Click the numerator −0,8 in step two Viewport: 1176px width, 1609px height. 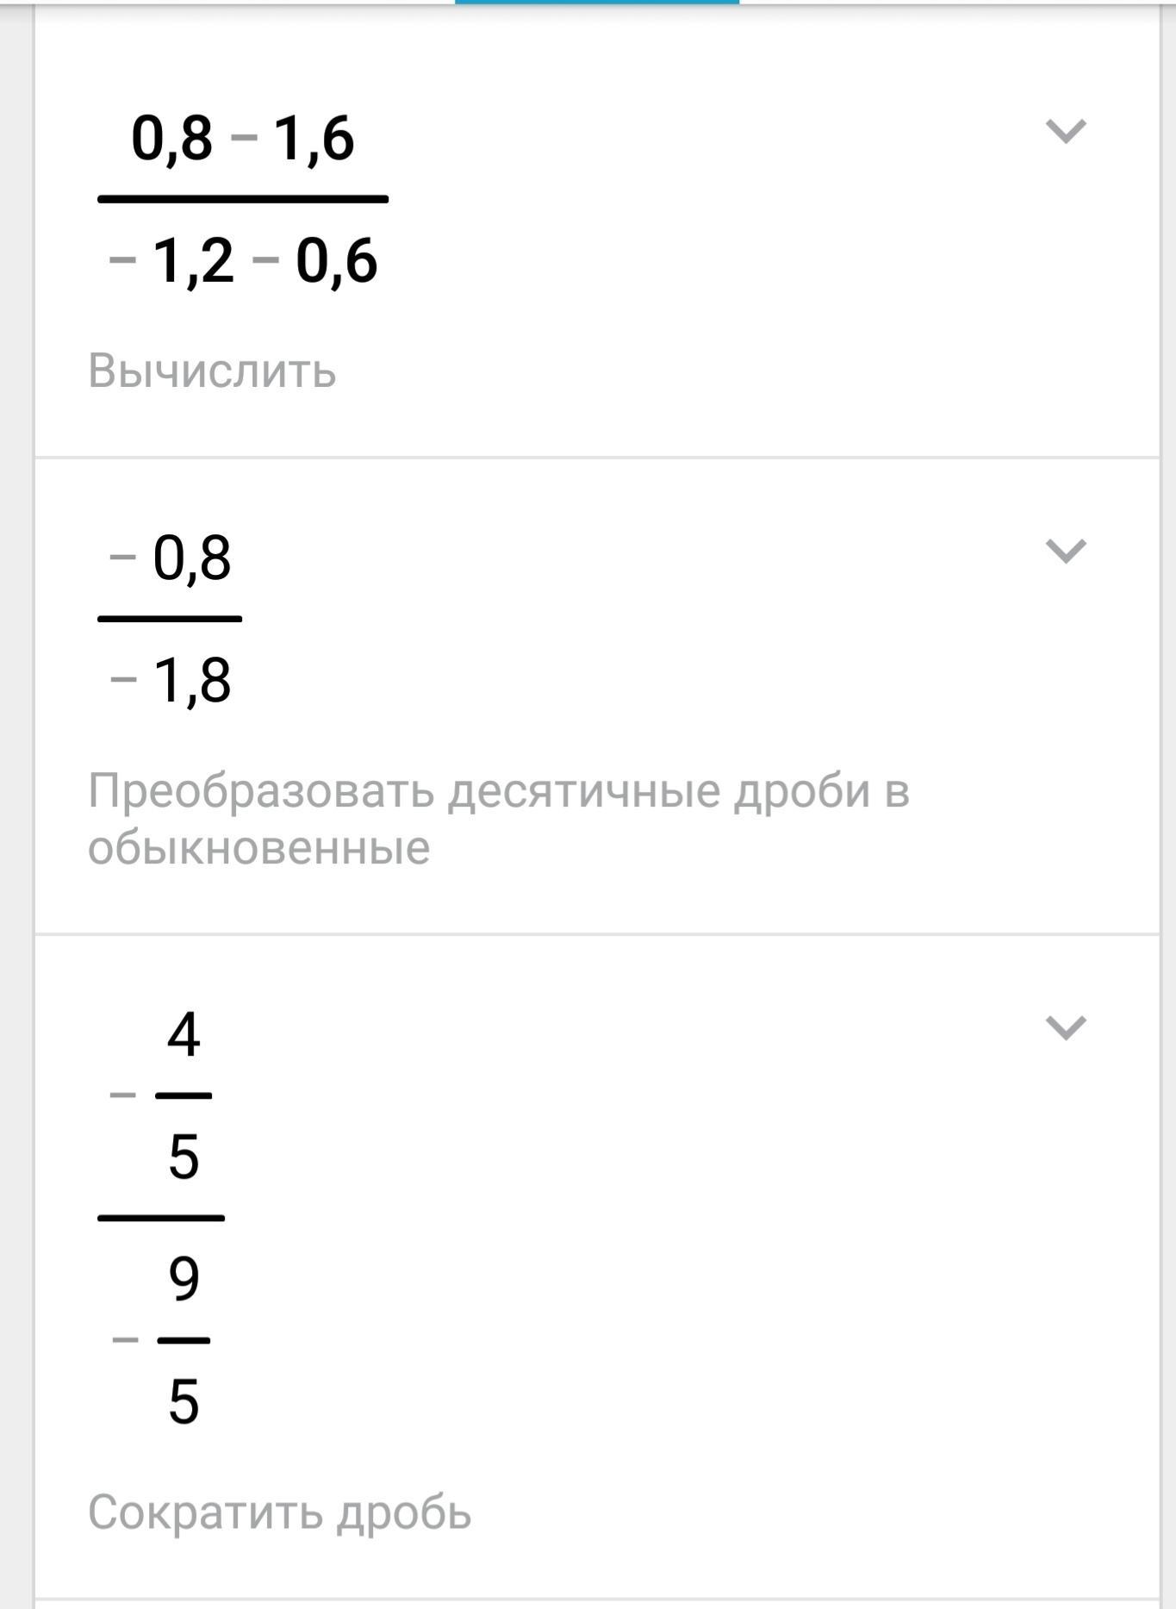(171, 558)
